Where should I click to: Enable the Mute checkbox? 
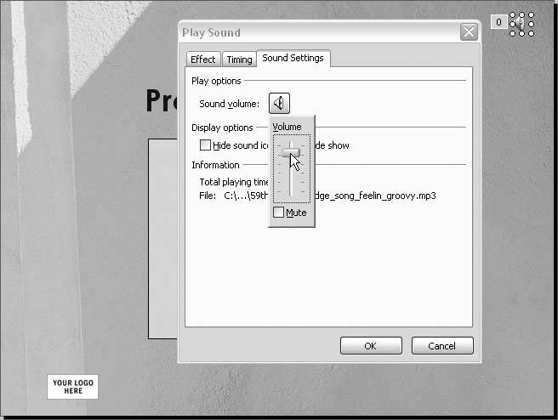pyautogui.click(x=278, y=213)
